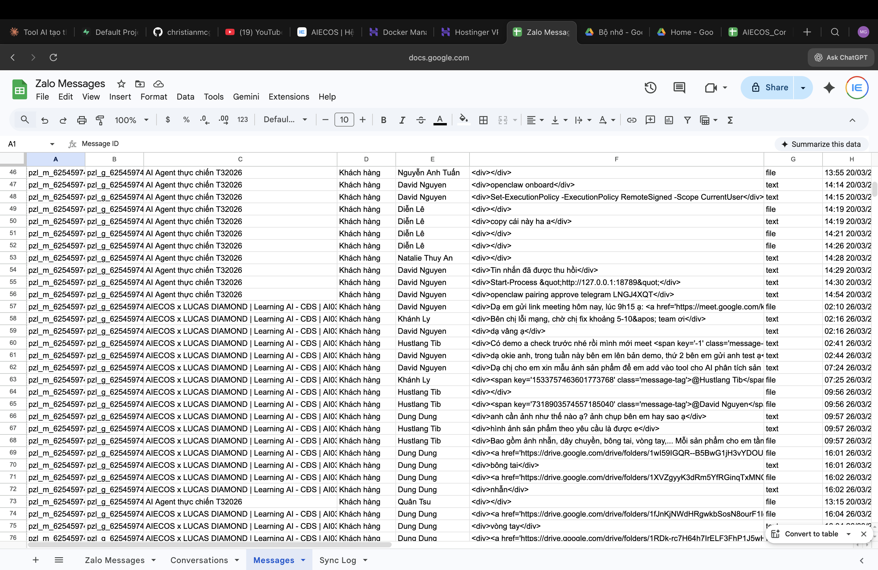The height and width of the screenshot is (570, 878).
Task: Toggle bold formatting
Action: (x=384, y=120)
